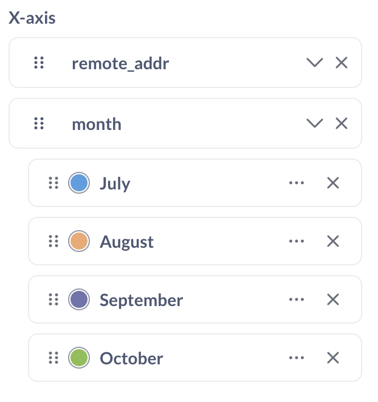Click drag handle beside month field
This screenshot has height=402, width=378.
[x=39, y=123]
